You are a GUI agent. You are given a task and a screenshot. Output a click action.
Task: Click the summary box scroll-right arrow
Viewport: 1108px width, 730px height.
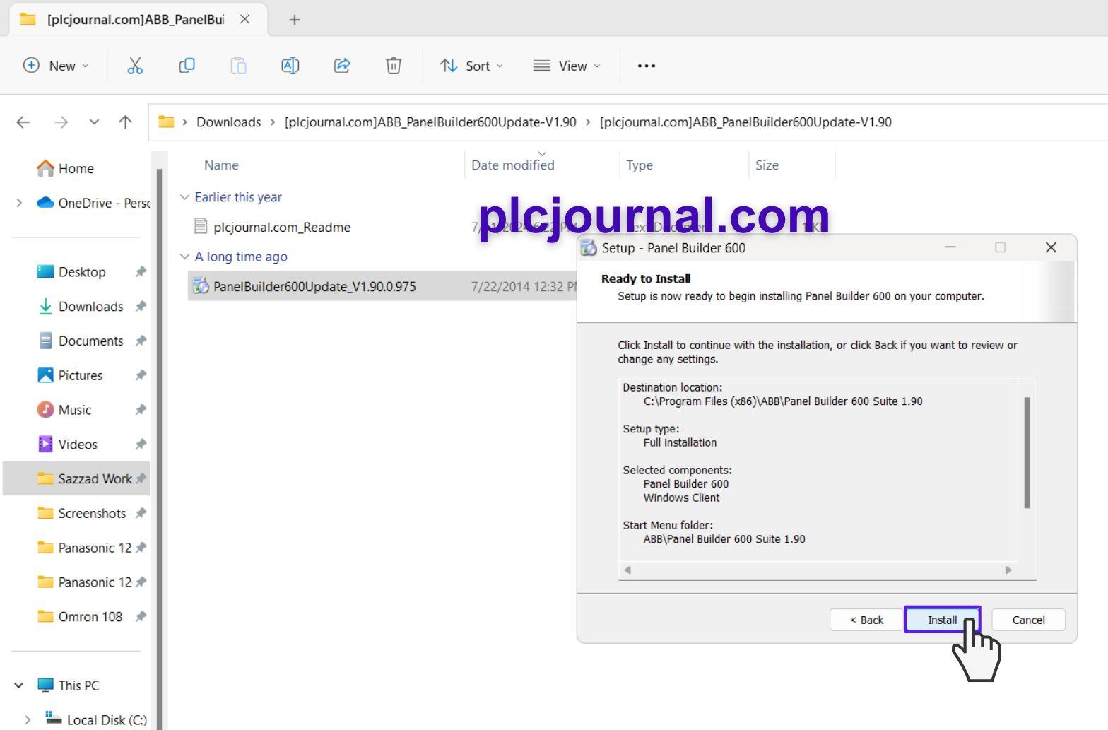1008,570
